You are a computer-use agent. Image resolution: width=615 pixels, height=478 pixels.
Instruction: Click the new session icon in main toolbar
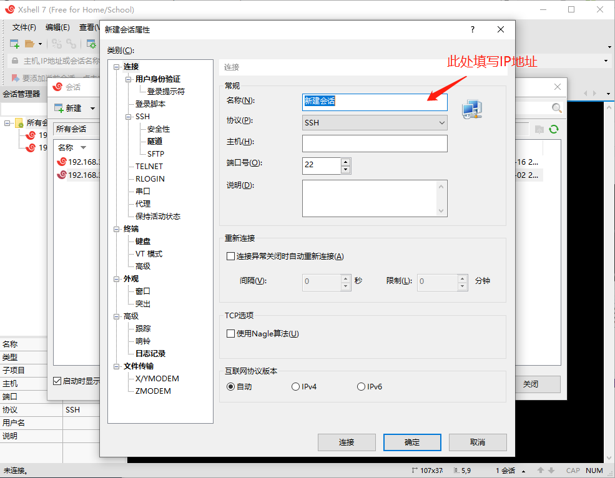(14, 44)
